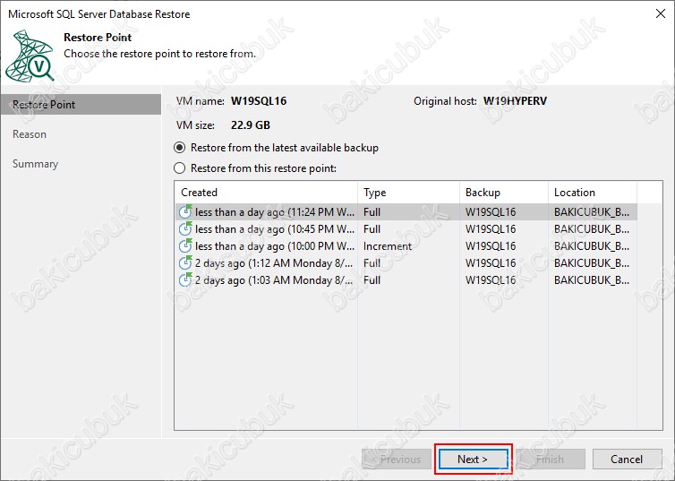This screenshot has width=675, height=481.
Task: Sort list by Created column header
Action: coord(266,193)
